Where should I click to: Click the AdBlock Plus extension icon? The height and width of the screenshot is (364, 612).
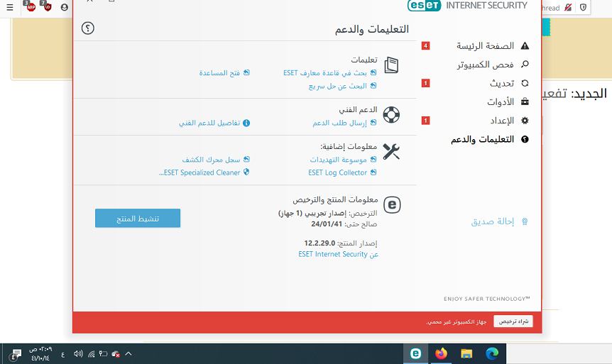tap(30, 6)
